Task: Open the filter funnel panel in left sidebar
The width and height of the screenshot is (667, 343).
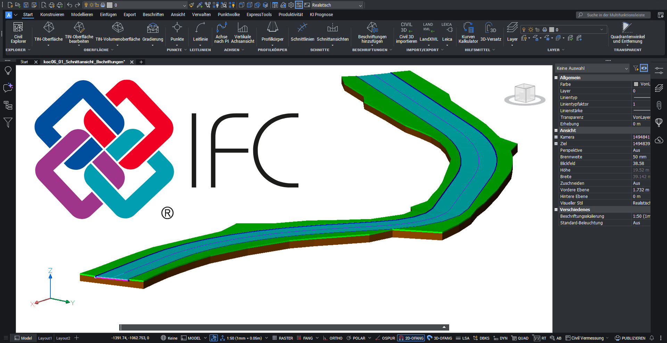Action: (8, 122)
